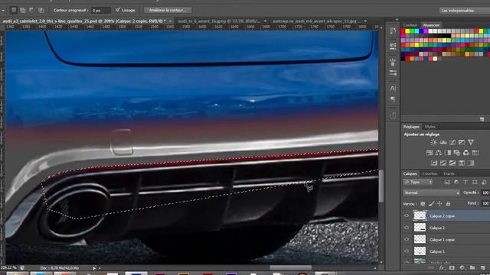Screen dimensions: 490x275
Task: Add a Black & White adjustment layer
Action: 448,153
